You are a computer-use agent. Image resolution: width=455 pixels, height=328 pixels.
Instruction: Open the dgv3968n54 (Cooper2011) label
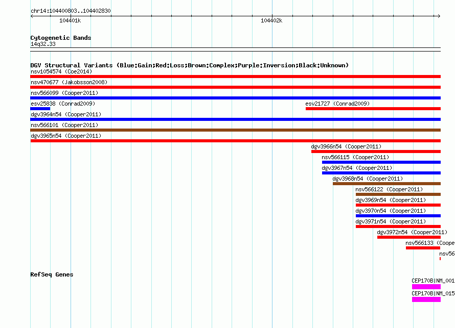368,179
